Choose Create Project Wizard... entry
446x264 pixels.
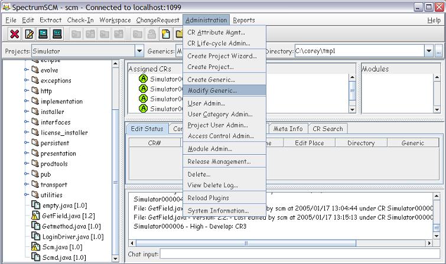point(224,56)
